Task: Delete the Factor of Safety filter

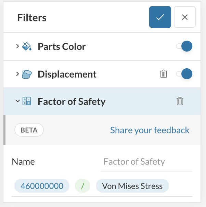Action: 180,101
